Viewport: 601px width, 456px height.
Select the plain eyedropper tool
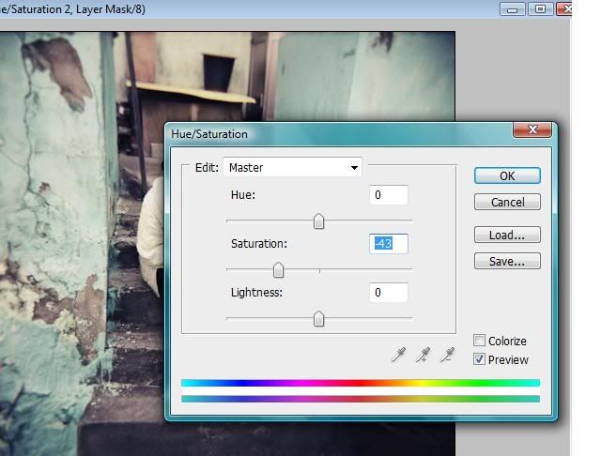pos(398,355)
